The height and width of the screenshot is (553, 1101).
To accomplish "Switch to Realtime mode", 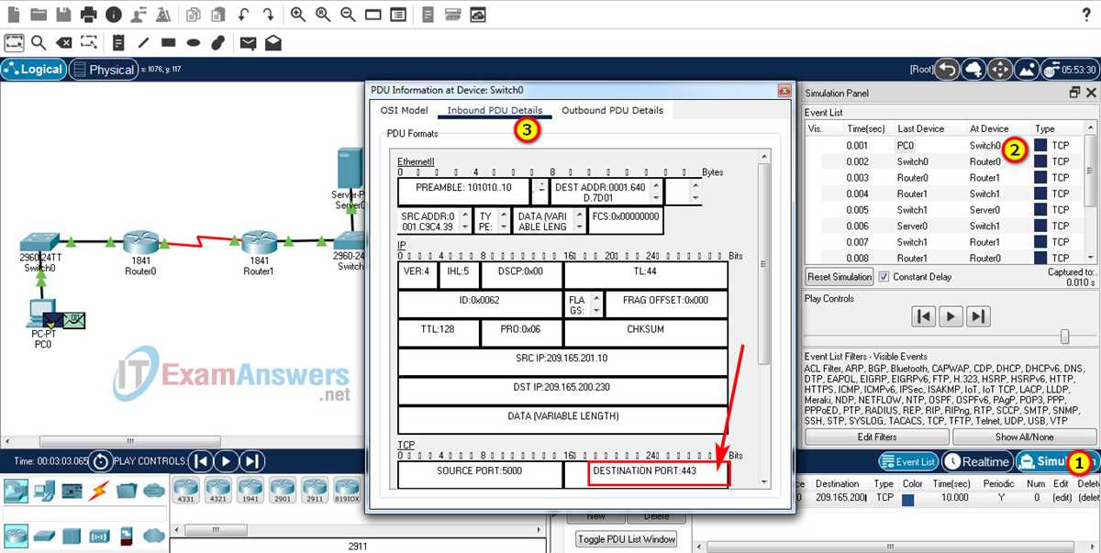I will [976, 462].
